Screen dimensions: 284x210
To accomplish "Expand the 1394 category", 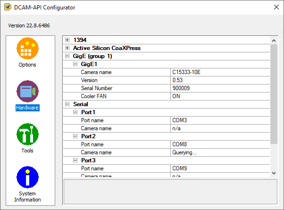I will tap(67, 40).
